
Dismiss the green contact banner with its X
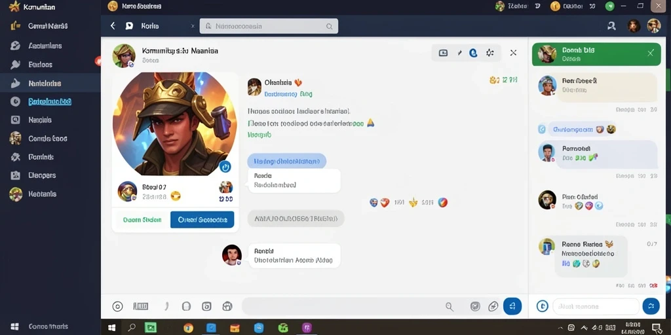651,53
